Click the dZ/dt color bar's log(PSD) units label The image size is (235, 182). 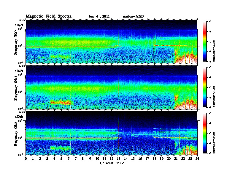coord(214,143)
